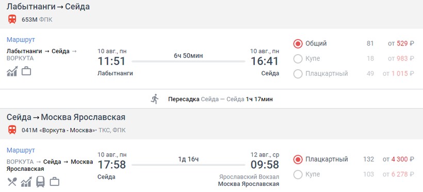This screenshot has width=423, height=192.
Task: Click the running person transfer icon
Action: pos(155,99)
